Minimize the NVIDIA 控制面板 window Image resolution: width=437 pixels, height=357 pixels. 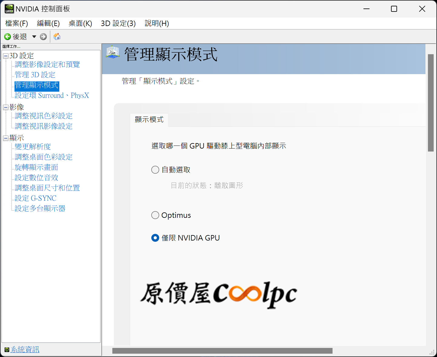366,9
